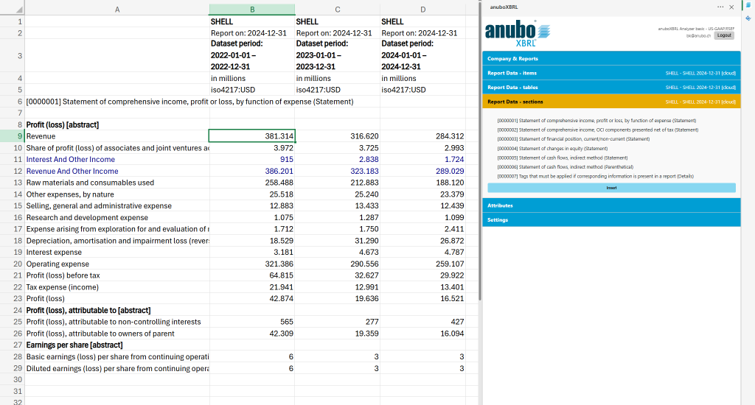Select the value 2.411 in column D
The height and width of the screenshot is (405, 755).
[x=422, y=229]
